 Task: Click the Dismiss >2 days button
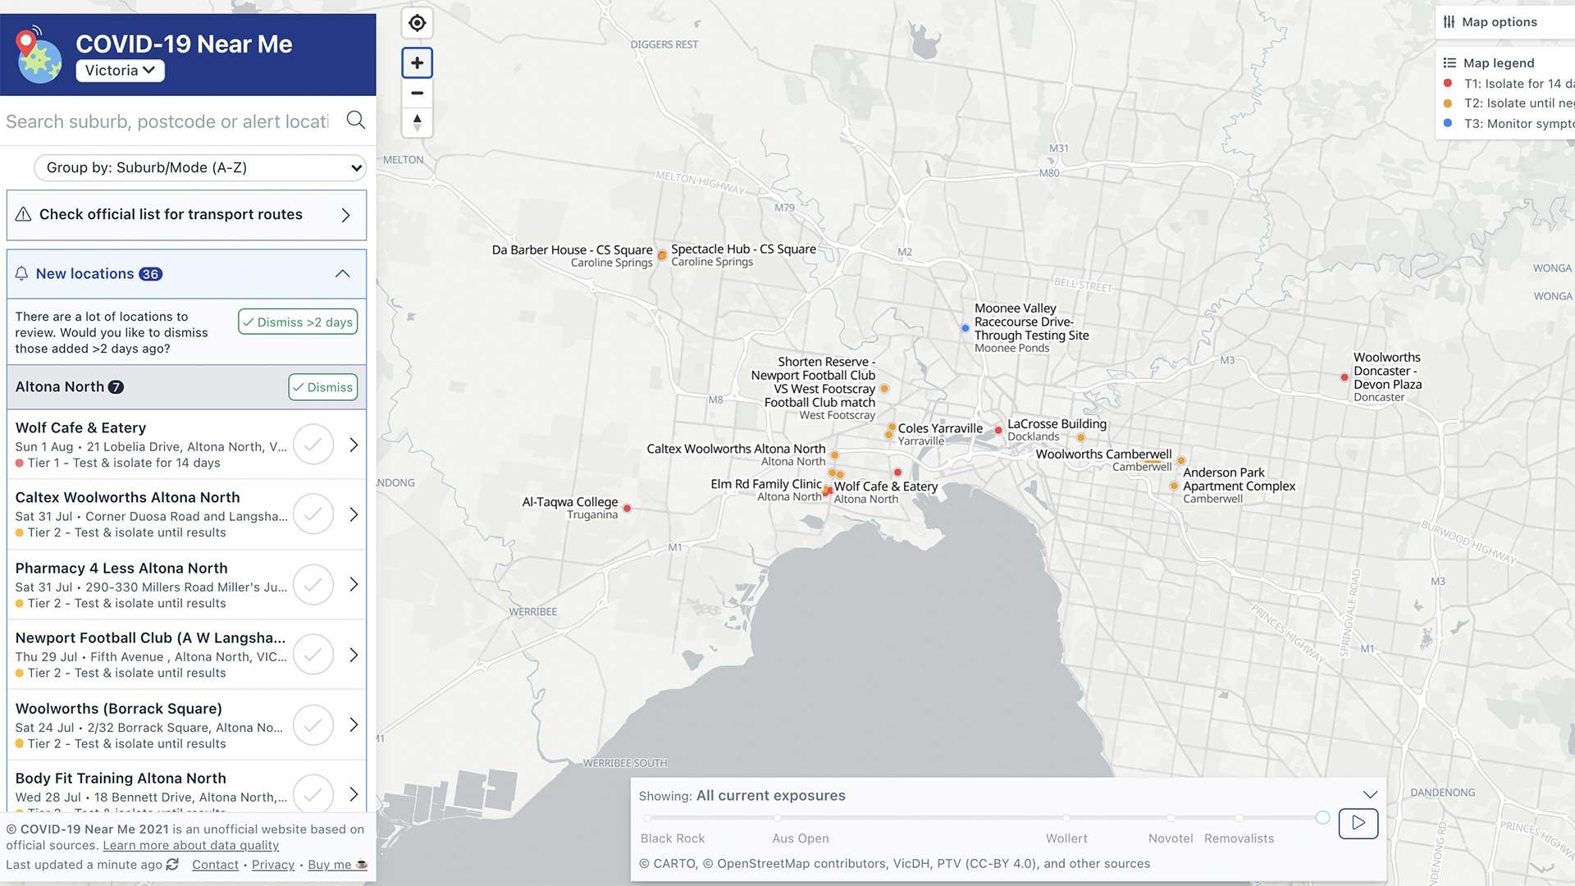[x=298, y=322]
